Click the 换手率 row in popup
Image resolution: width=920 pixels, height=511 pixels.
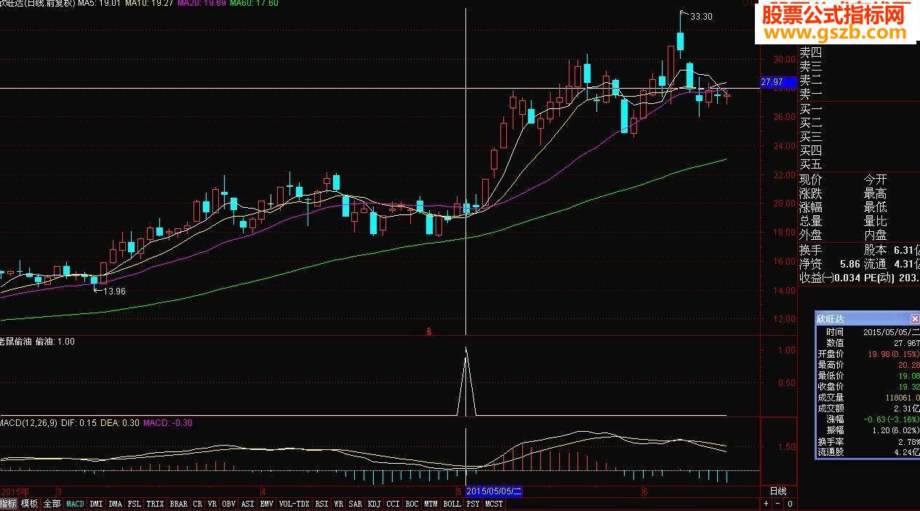tap(868, 441)
